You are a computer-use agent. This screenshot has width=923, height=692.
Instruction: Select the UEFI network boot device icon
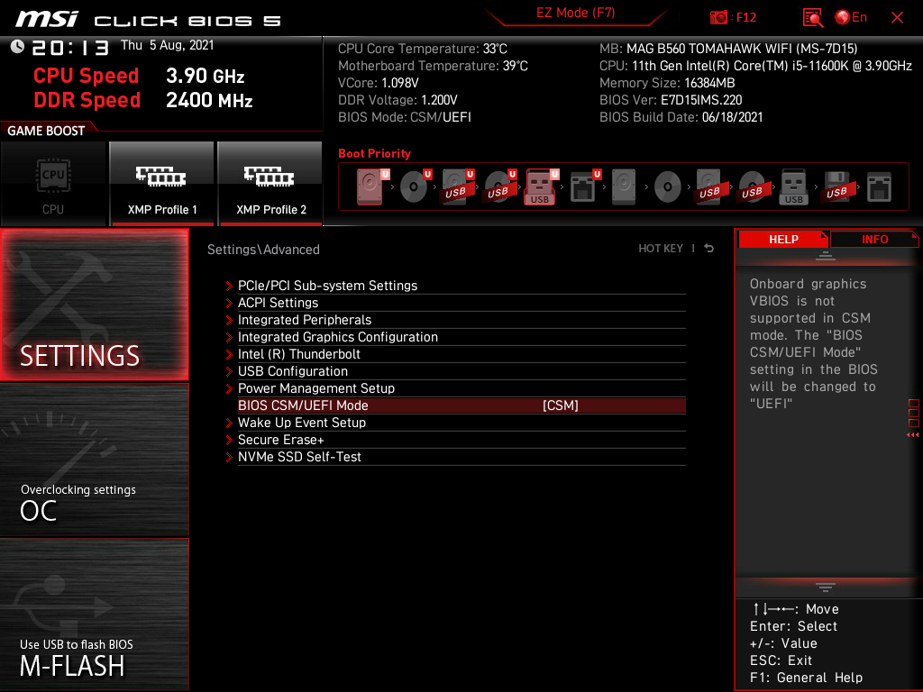tap(584, 187)
